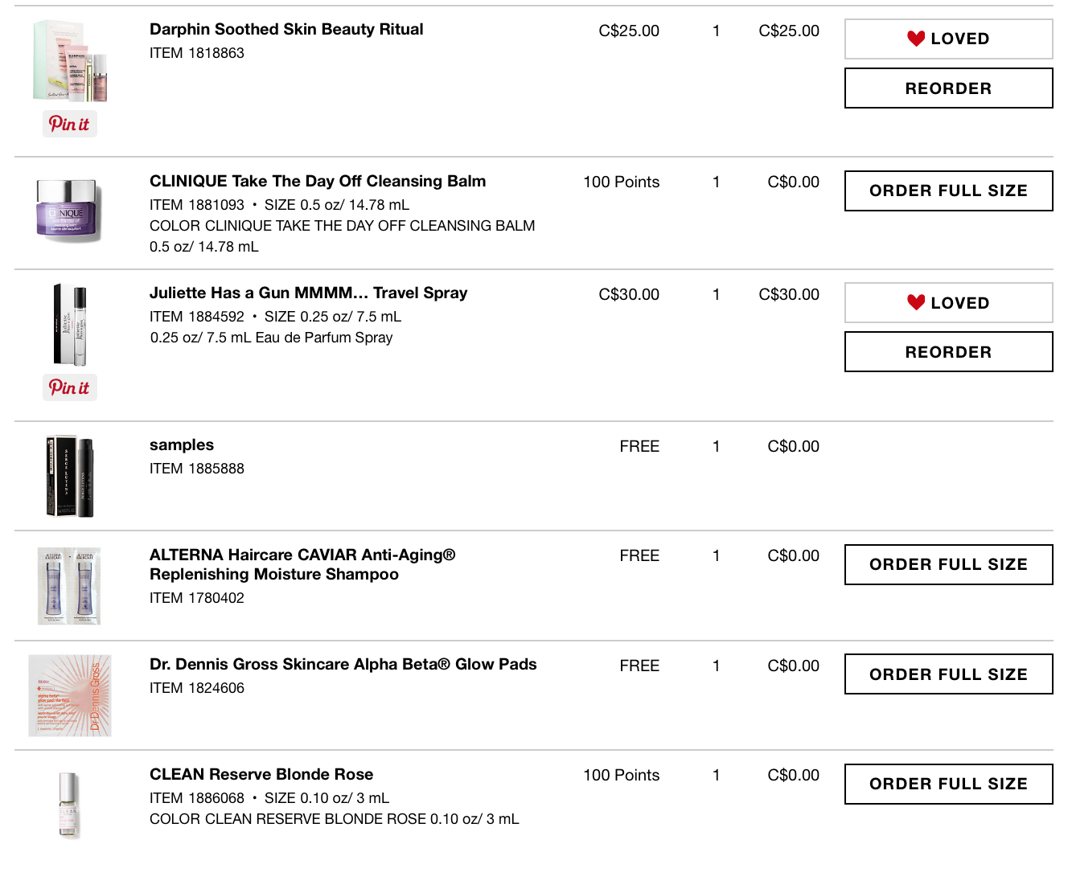Reorder the Juliette Has a Gun travel spray
Screen dimensions: 1068x889
point(948,352)
